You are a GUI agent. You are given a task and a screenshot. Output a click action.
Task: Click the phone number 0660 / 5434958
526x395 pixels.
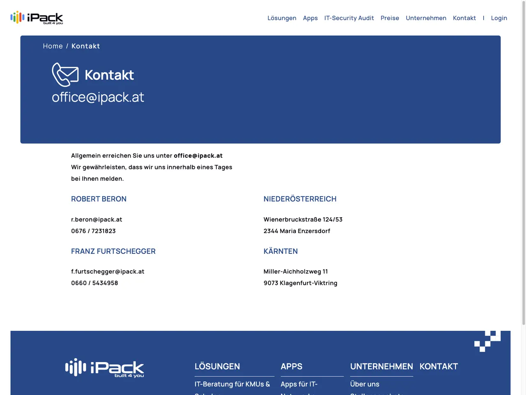[95, 283]
